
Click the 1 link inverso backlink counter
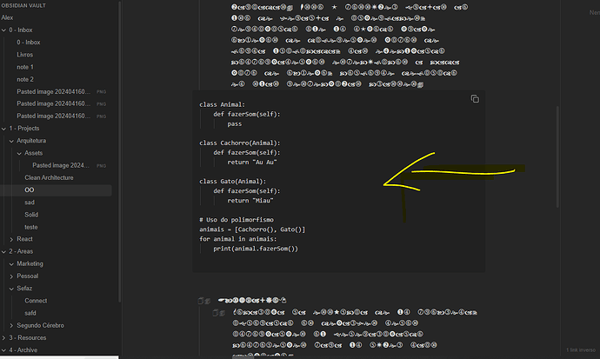580,349
